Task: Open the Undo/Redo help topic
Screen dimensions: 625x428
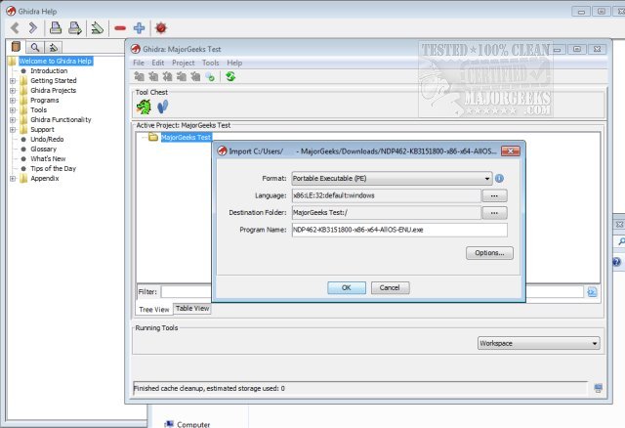Action: (x=47, y=139)
